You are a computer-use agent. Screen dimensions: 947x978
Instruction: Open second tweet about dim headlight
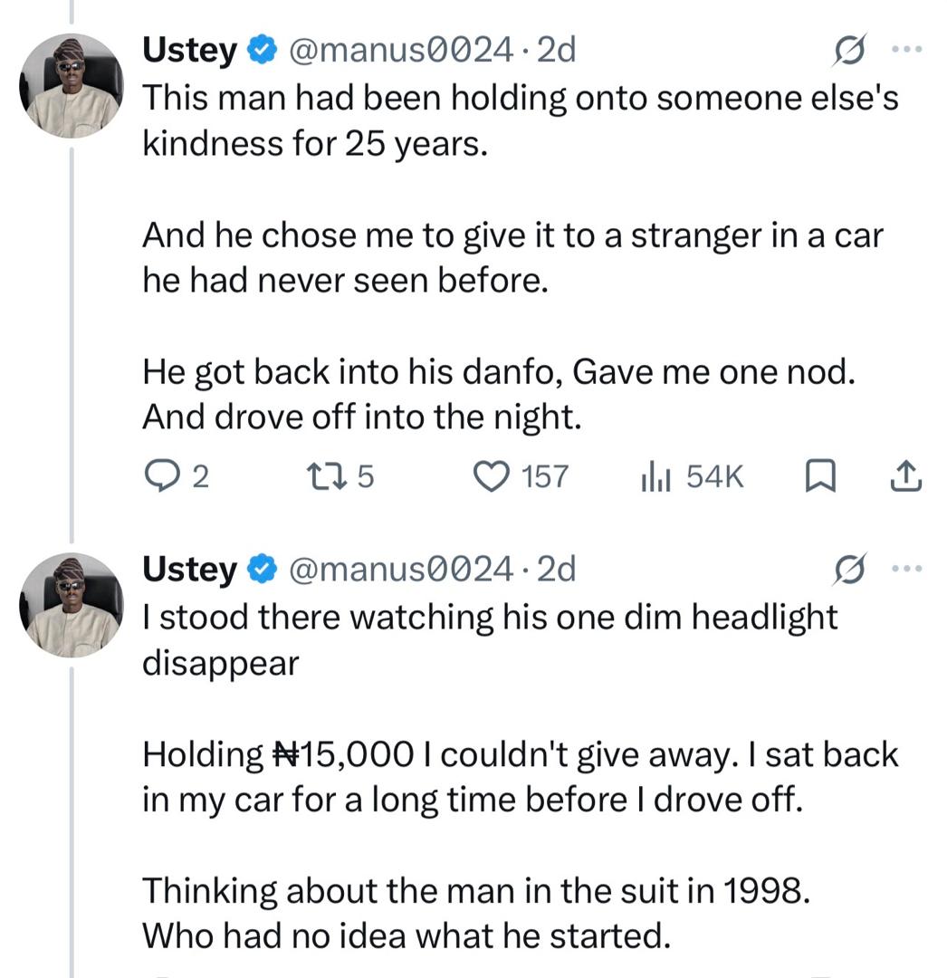[x=521, y=775]
